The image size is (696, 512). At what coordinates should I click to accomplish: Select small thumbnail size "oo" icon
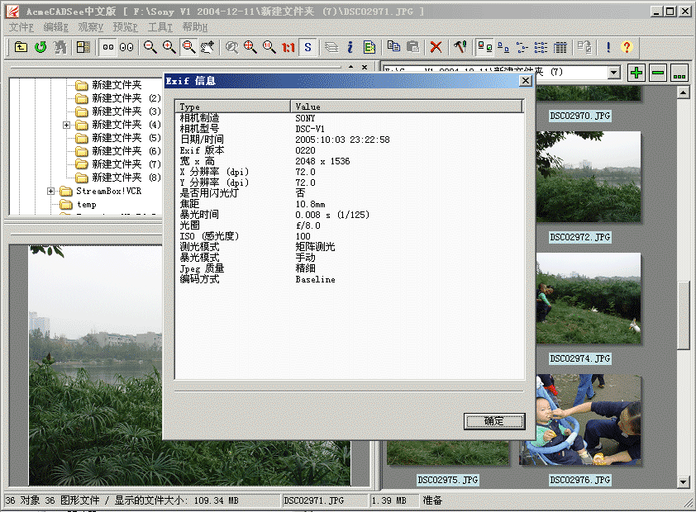[x=107, y=47]
